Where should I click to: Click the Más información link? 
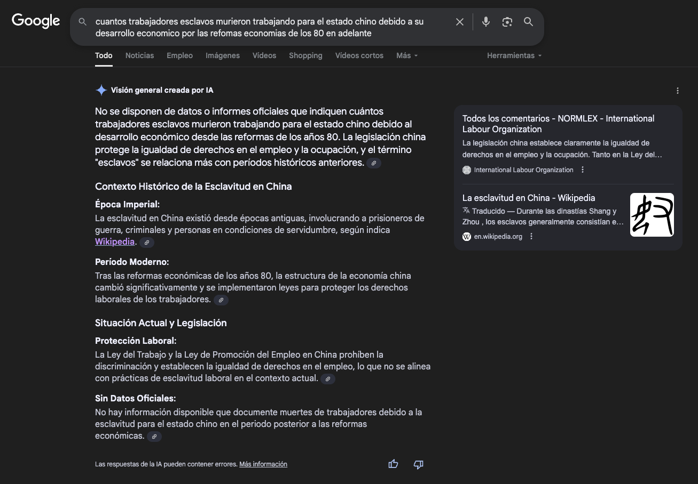point(263,464)
